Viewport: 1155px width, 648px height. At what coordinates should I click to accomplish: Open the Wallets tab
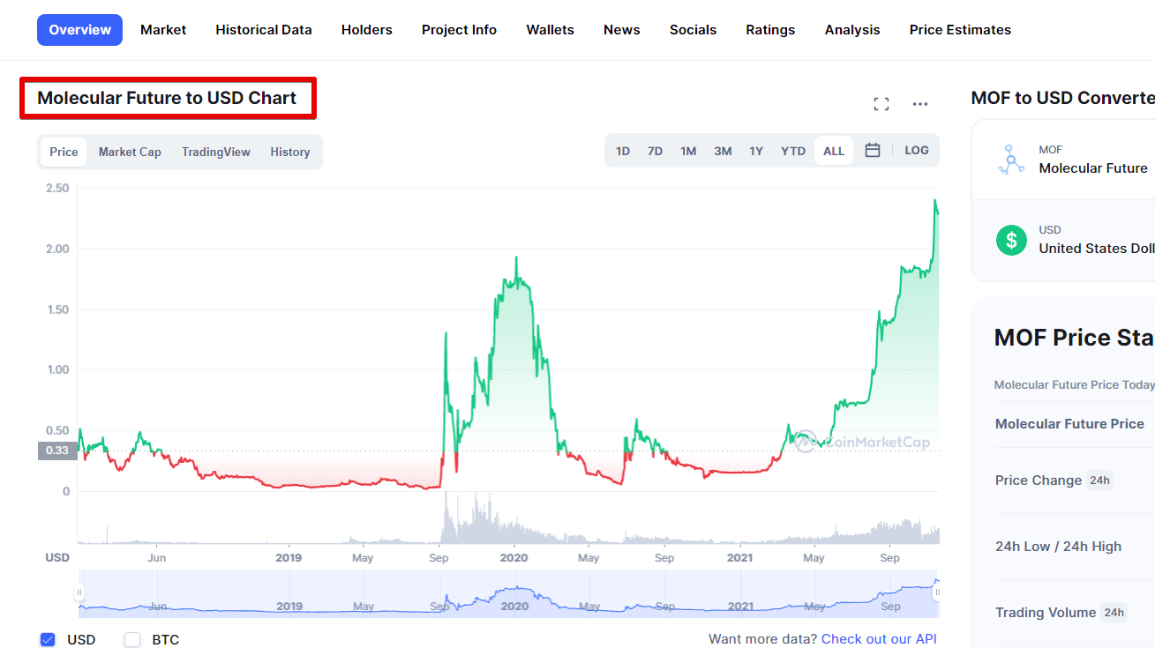551,30
